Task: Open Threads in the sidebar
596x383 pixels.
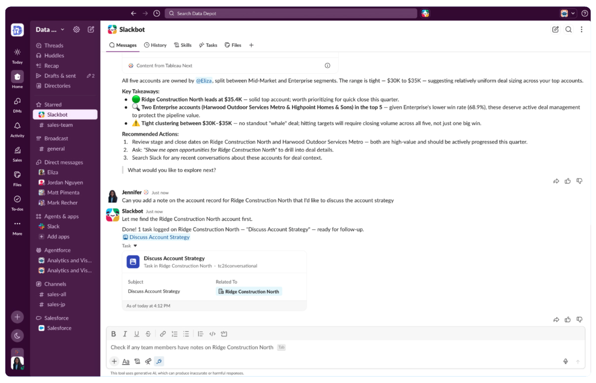Action: (54, 45)
